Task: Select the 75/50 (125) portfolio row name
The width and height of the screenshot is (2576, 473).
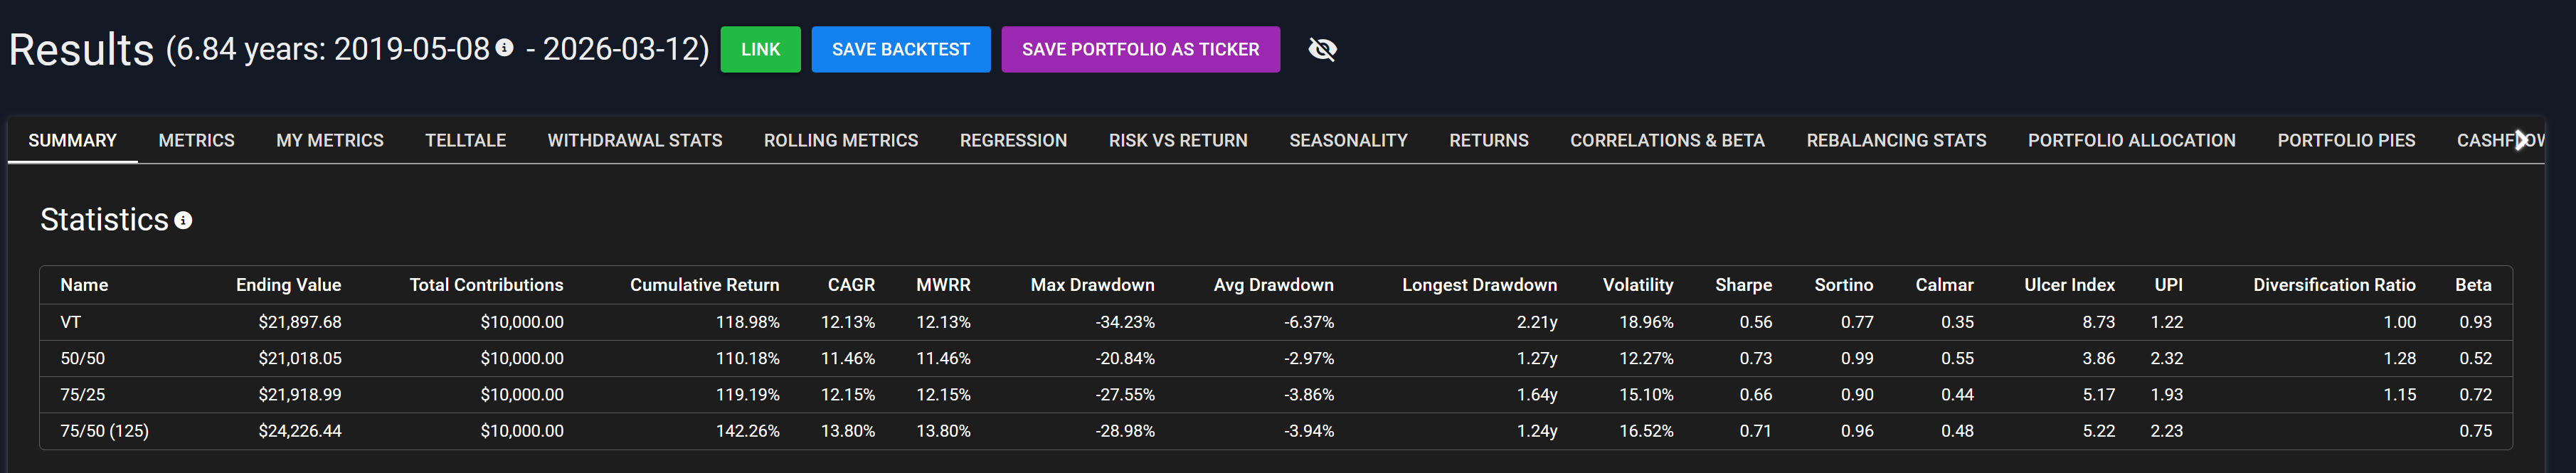Action: (x=104, y=431)
